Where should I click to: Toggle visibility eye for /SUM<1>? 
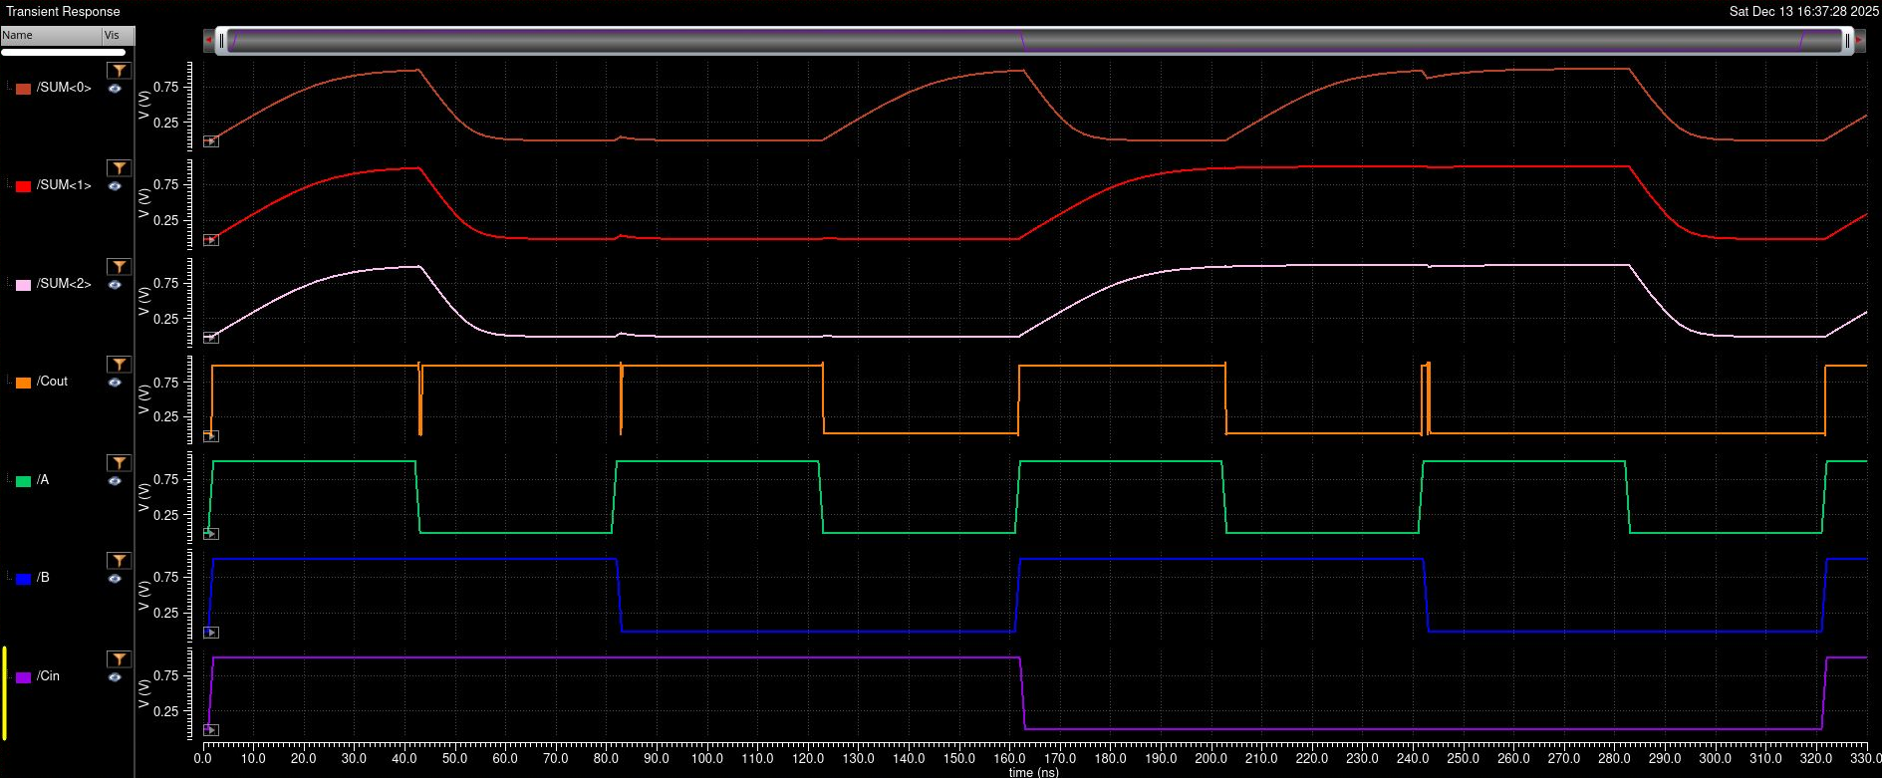click(x=115, y=186)
